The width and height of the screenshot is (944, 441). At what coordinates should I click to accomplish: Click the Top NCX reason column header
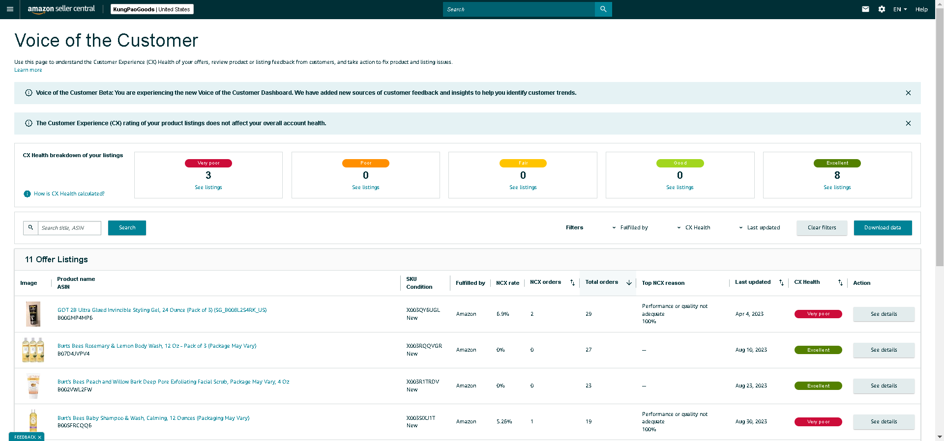point(663,283)
